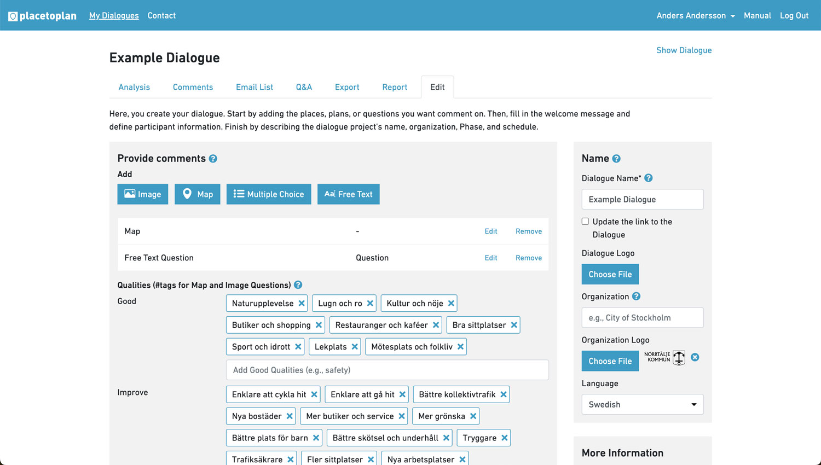Open the help icon beside Name heading
821x465 pixels.
pyautogui.click(x=616, y=159)
